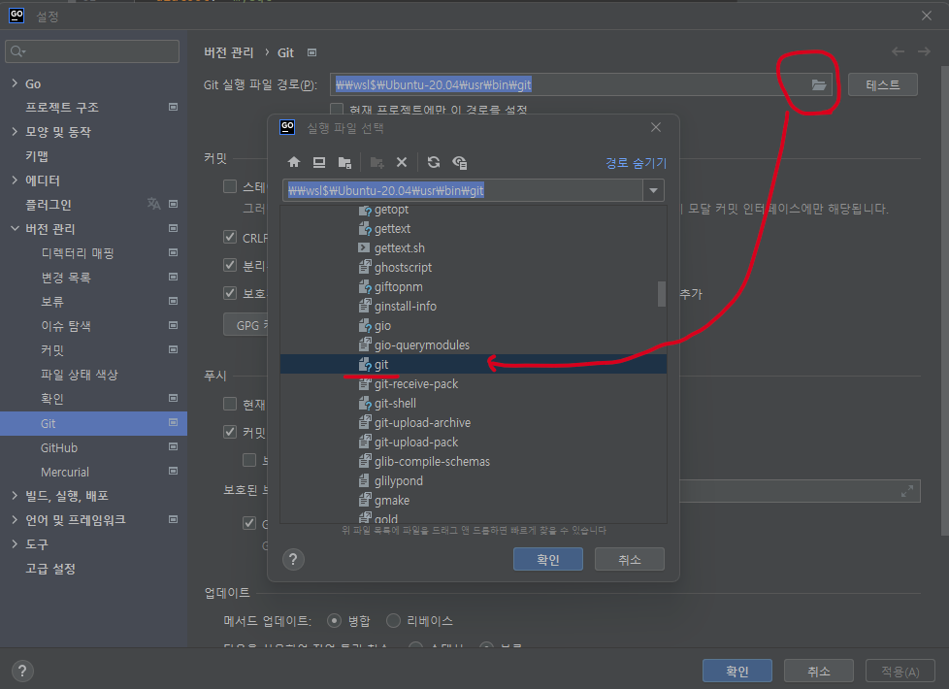
Task: Click the refresh icon in file chooser
Action: click(x=434, y=162)
